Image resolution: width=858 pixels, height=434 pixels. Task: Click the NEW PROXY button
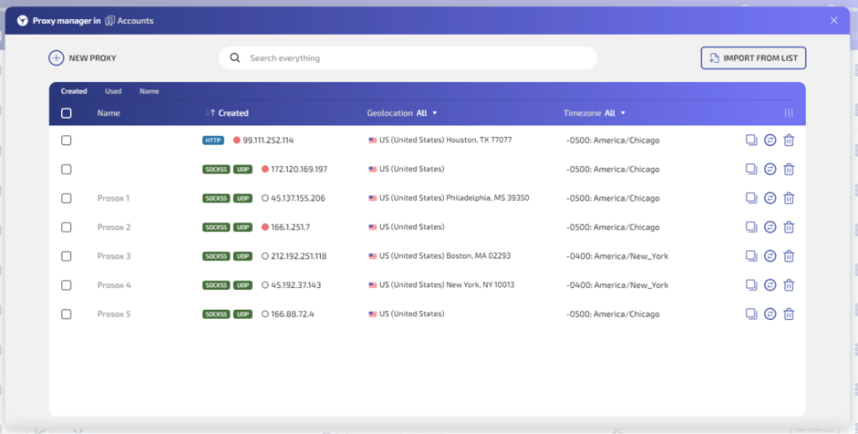[x=82, y=58]
